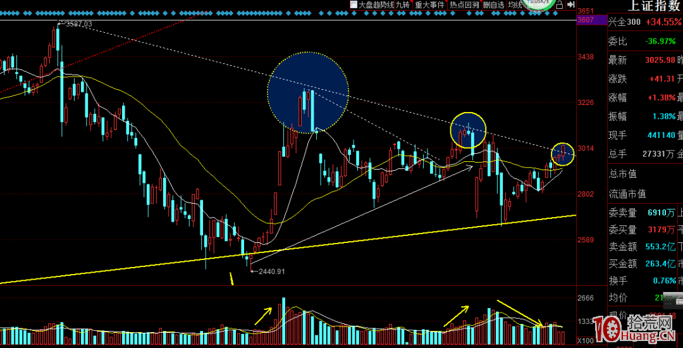The width and height of the screenshot is (683, 348).
Task: Click the 委买量 value 3179万
Action: tap(661, 230)
